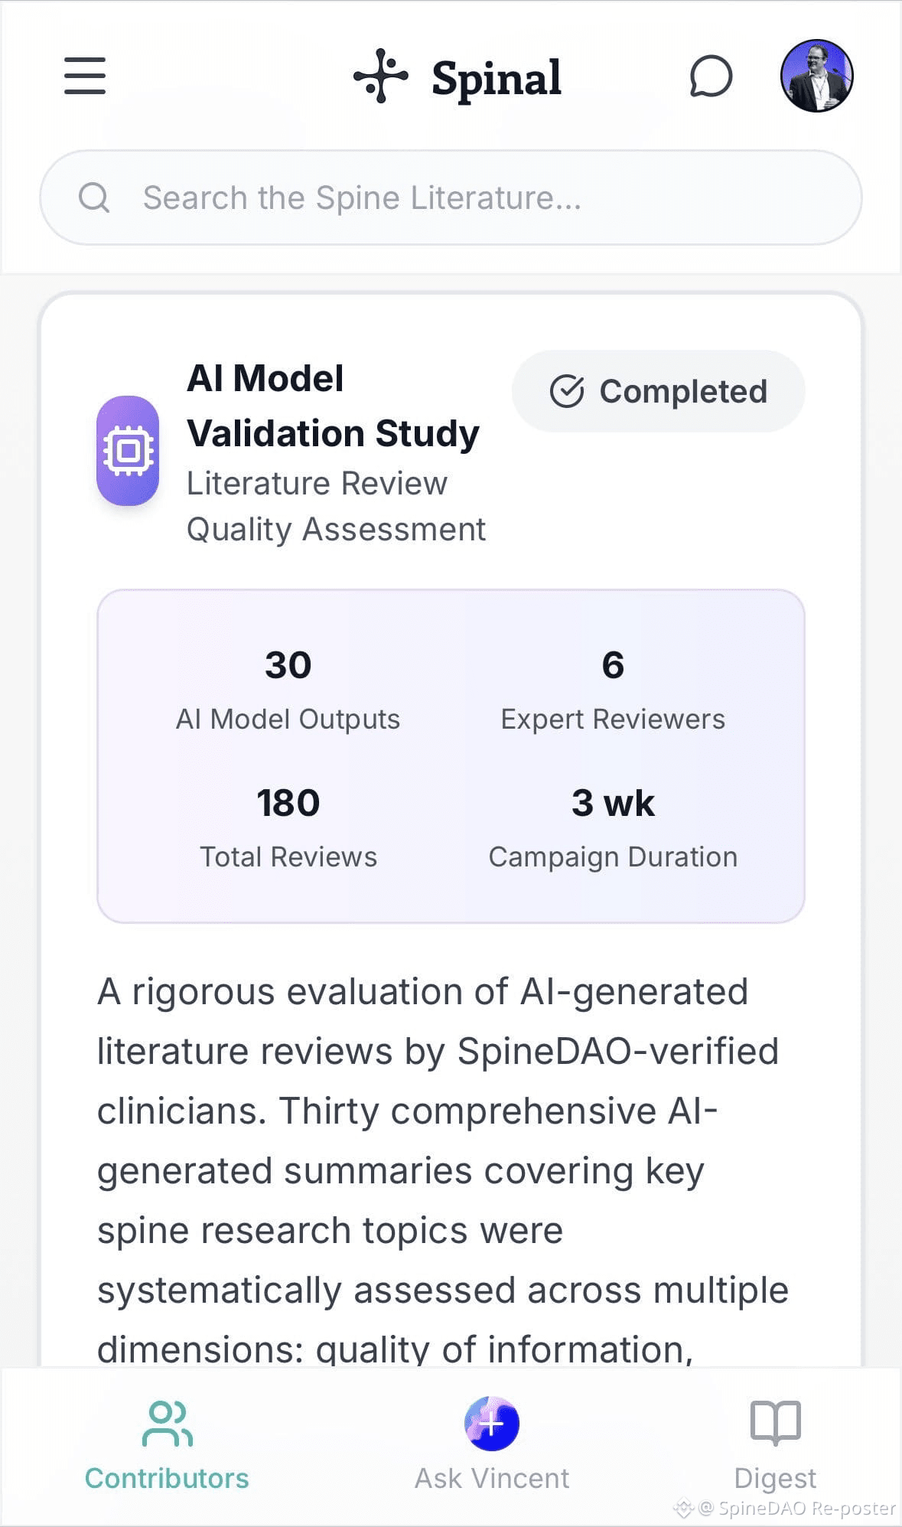Click the purple AI chip icon
The width and height of the screenshot is (902, 1527).
128,451
